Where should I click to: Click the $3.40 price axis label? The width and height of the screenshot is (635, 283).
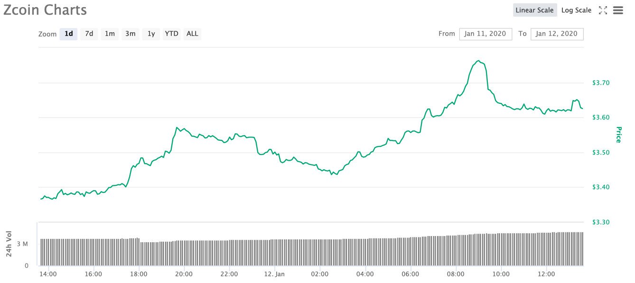[600, 187]
